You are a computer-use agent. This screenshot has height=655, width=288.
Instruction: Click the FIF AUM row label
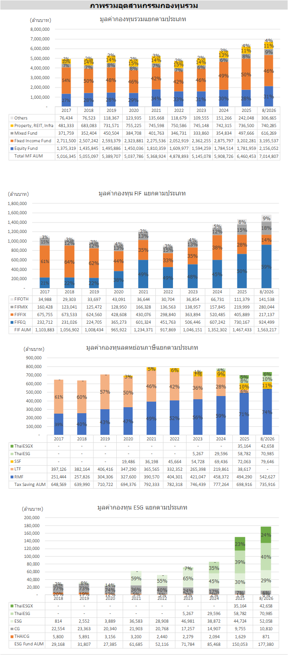tap(22, 330)
